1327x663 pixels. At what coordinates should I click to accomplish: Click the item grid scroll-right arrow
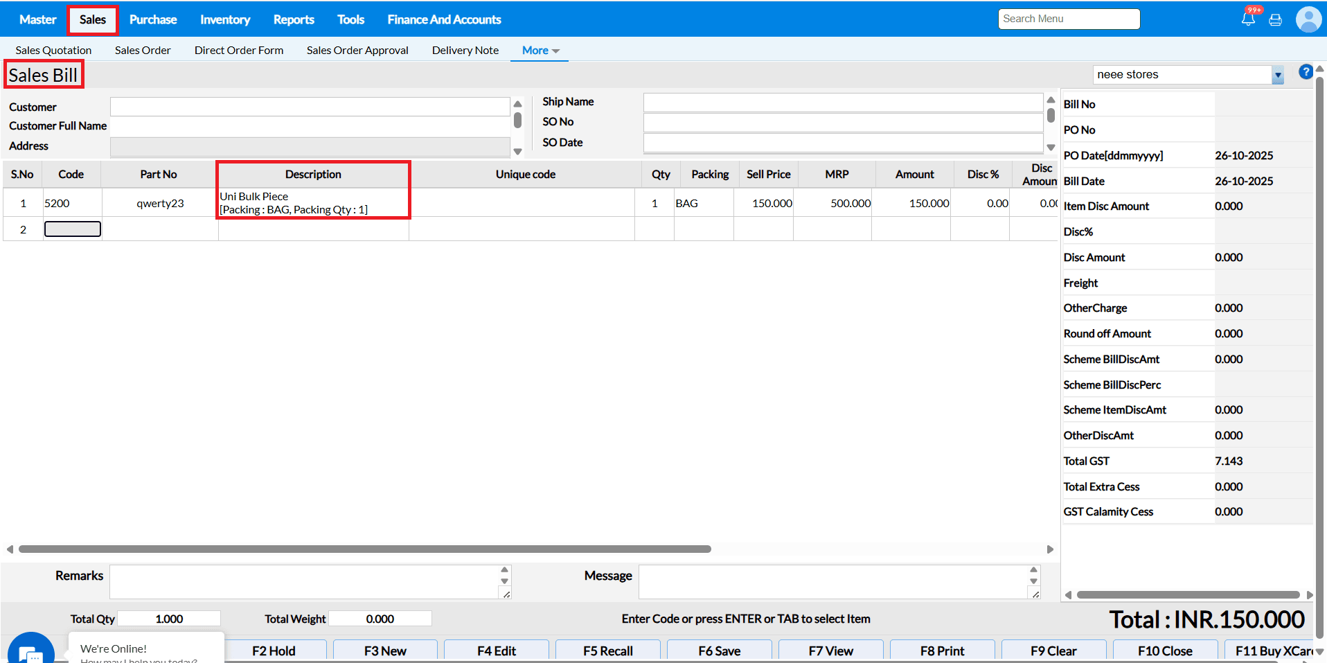[x=1050, y=549]
